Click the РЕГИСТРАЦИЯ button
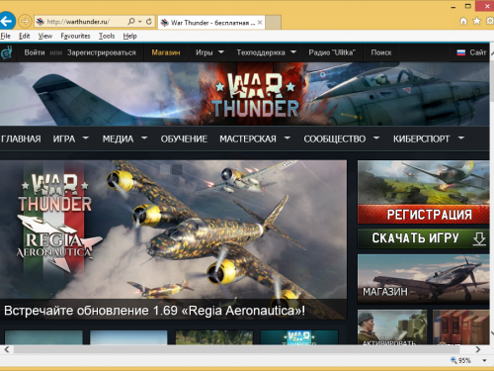494x371 pixels. pos(424,215)
